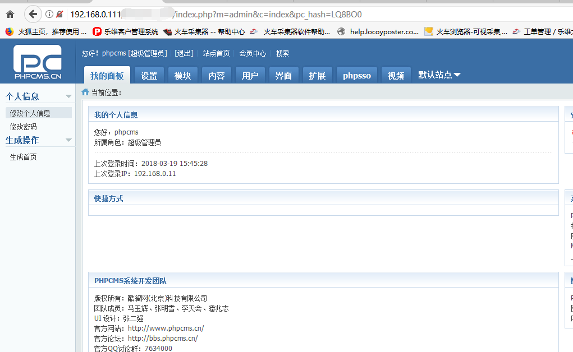Screen dimensions: 573x352
Task: Click the 我的个人信息 panel header
Action: pos(323,115)
